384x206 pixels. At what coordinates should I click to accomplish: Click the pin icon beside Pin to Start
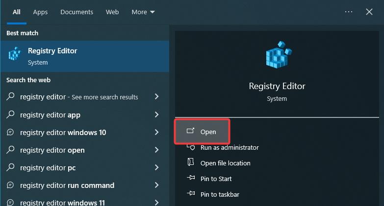pyautogui.click(x=191, y=178)
